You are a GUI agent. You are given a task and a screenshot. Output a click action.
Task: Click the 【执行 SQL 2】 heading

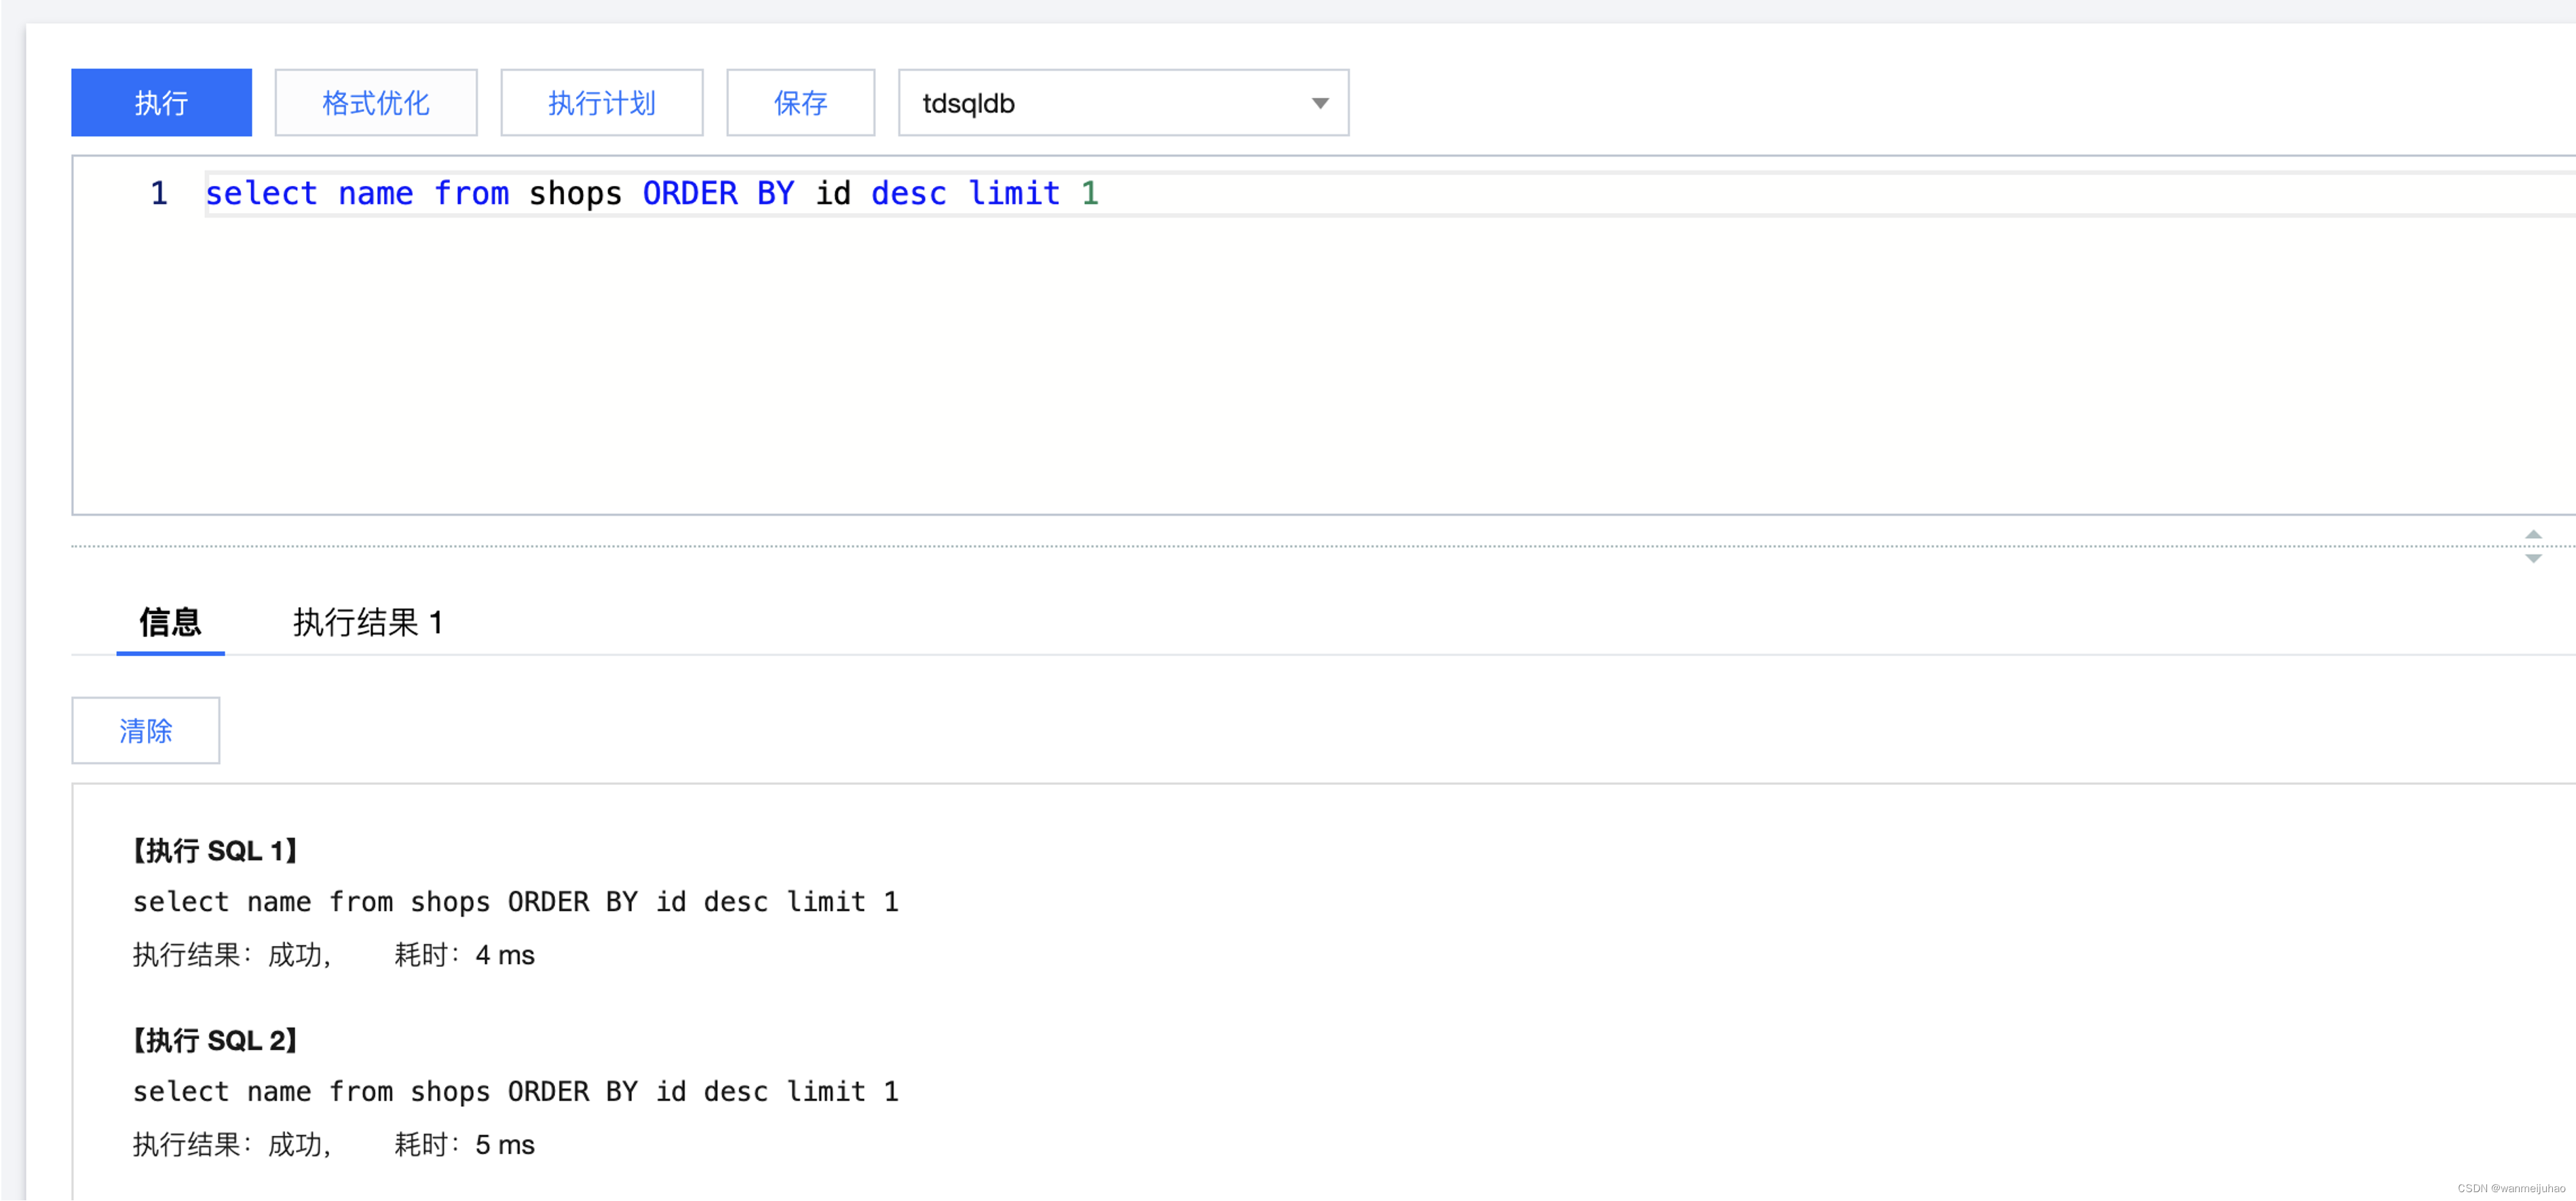(215, 1040)
